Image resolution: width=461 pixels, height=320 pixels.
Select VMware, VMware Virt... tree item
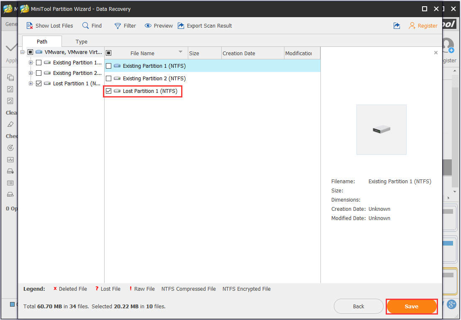pos(73,52)
